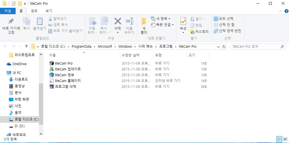
Task: Open the Delete (삭제) dropdown arrow
Action: tap(118, 32)
